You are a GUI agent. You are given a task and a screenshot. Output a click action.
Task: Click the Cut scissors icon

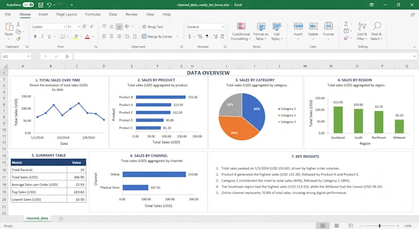click(x=18, y=24)
